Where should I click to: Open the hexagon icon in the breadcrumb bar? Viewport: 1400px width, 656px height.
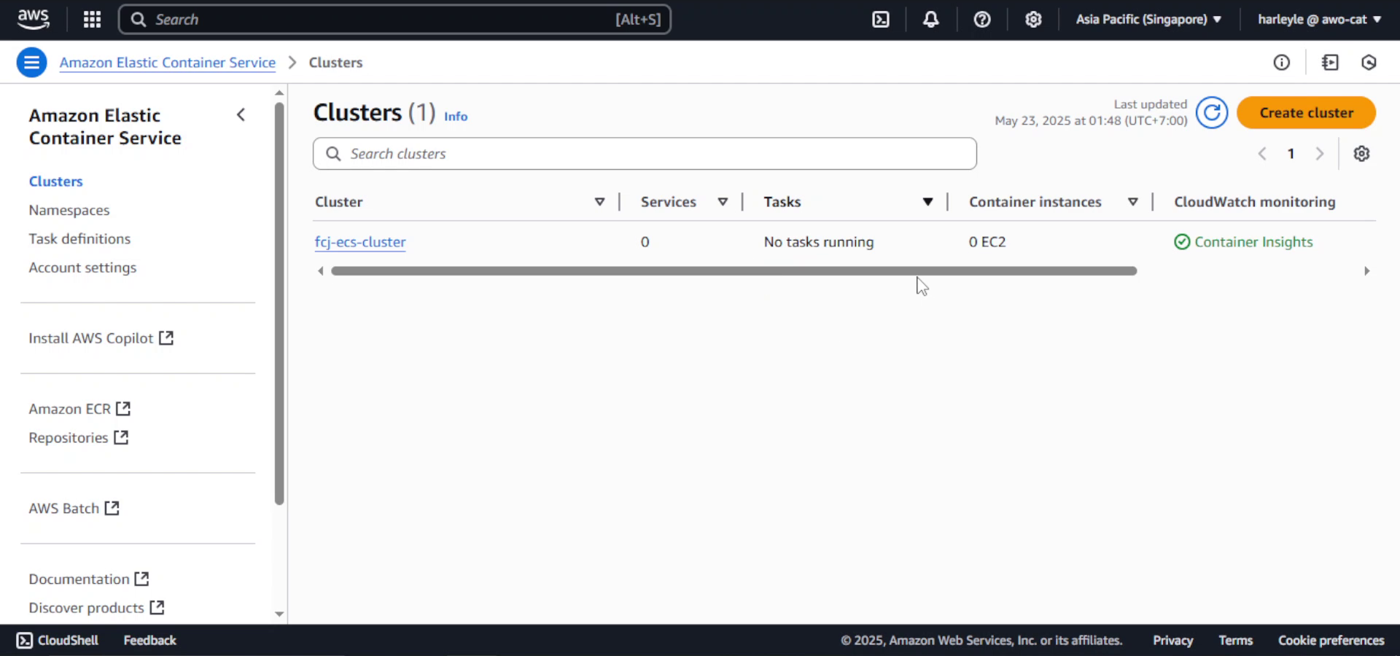1369,63
